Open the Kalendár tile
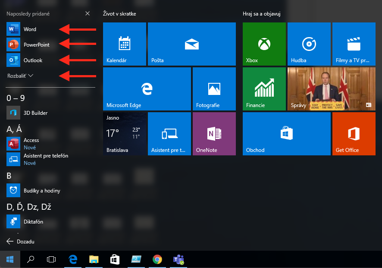382x268 pixels. (125, 44)
